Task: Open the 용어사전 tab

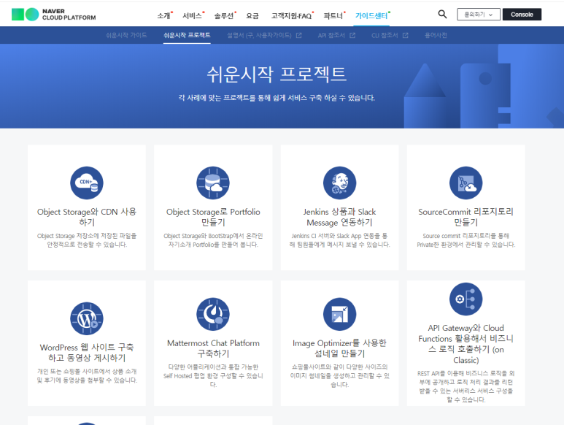Action: 436,35
